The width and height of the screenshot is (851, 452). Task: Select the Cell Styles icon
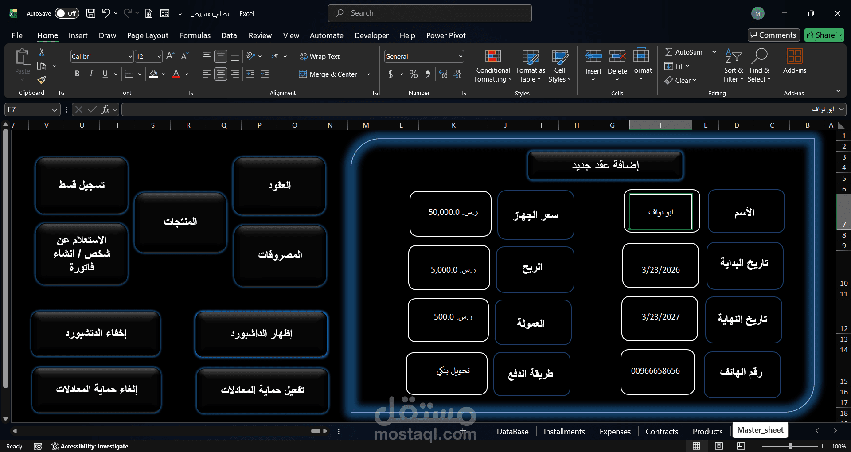pyautogui.click(x=560, y=66)
